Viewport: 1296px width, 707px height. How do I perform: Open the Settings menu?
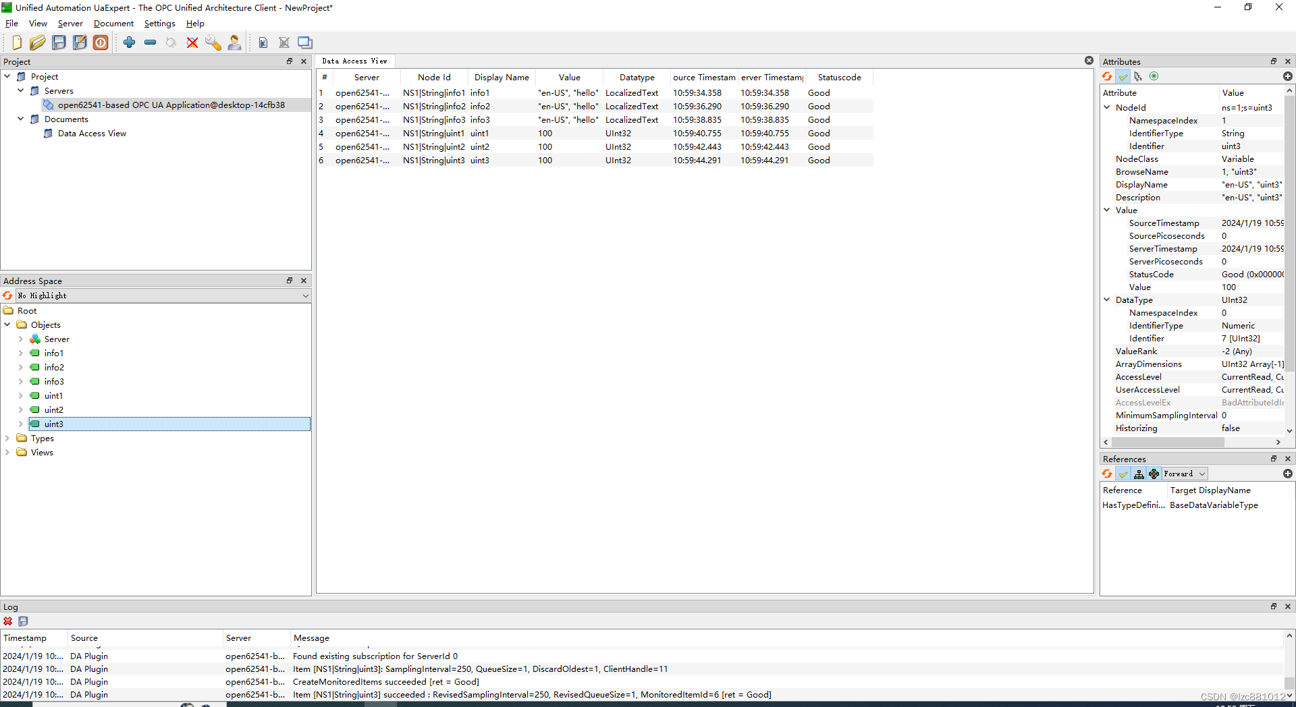point(159,24)
